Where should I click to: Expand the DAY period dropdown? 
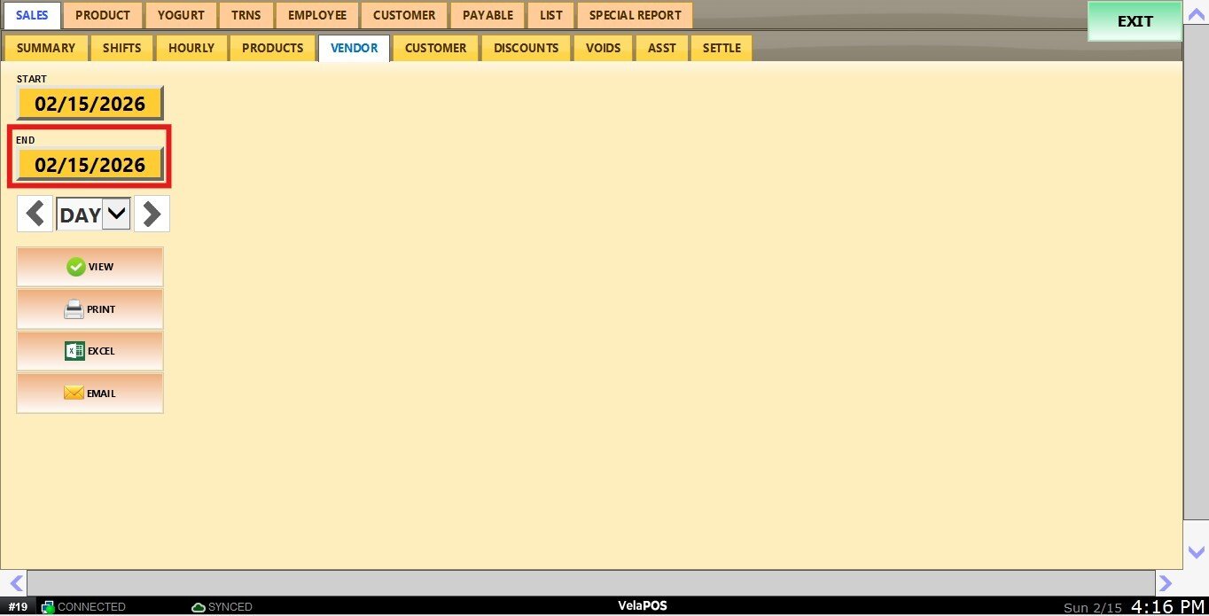116,214
